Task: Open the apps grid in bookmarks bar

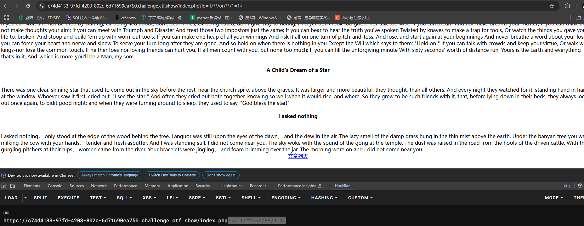Action: pos(7,18)
